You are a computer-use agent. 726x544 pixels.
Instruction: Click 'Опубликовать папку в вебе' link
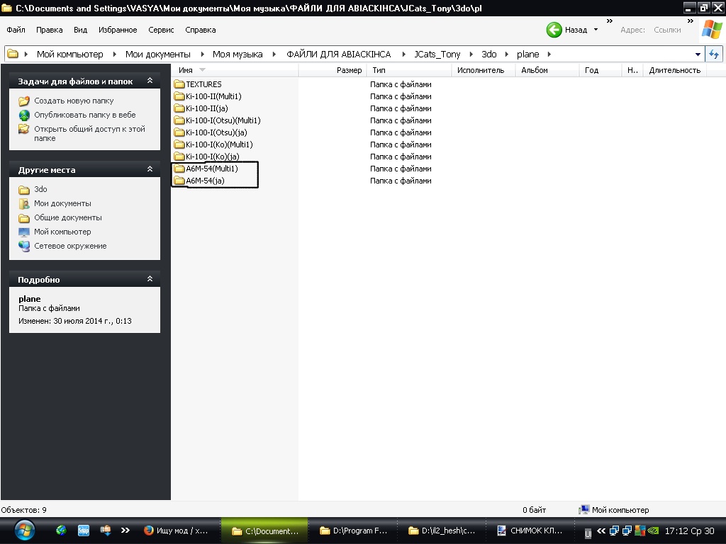pyautogui.click(x=85, y=115)
